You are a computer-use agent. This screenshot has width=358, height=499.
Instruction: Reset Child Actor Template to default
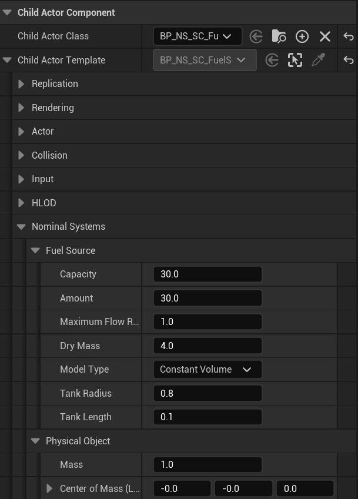[x=349, y=60]
